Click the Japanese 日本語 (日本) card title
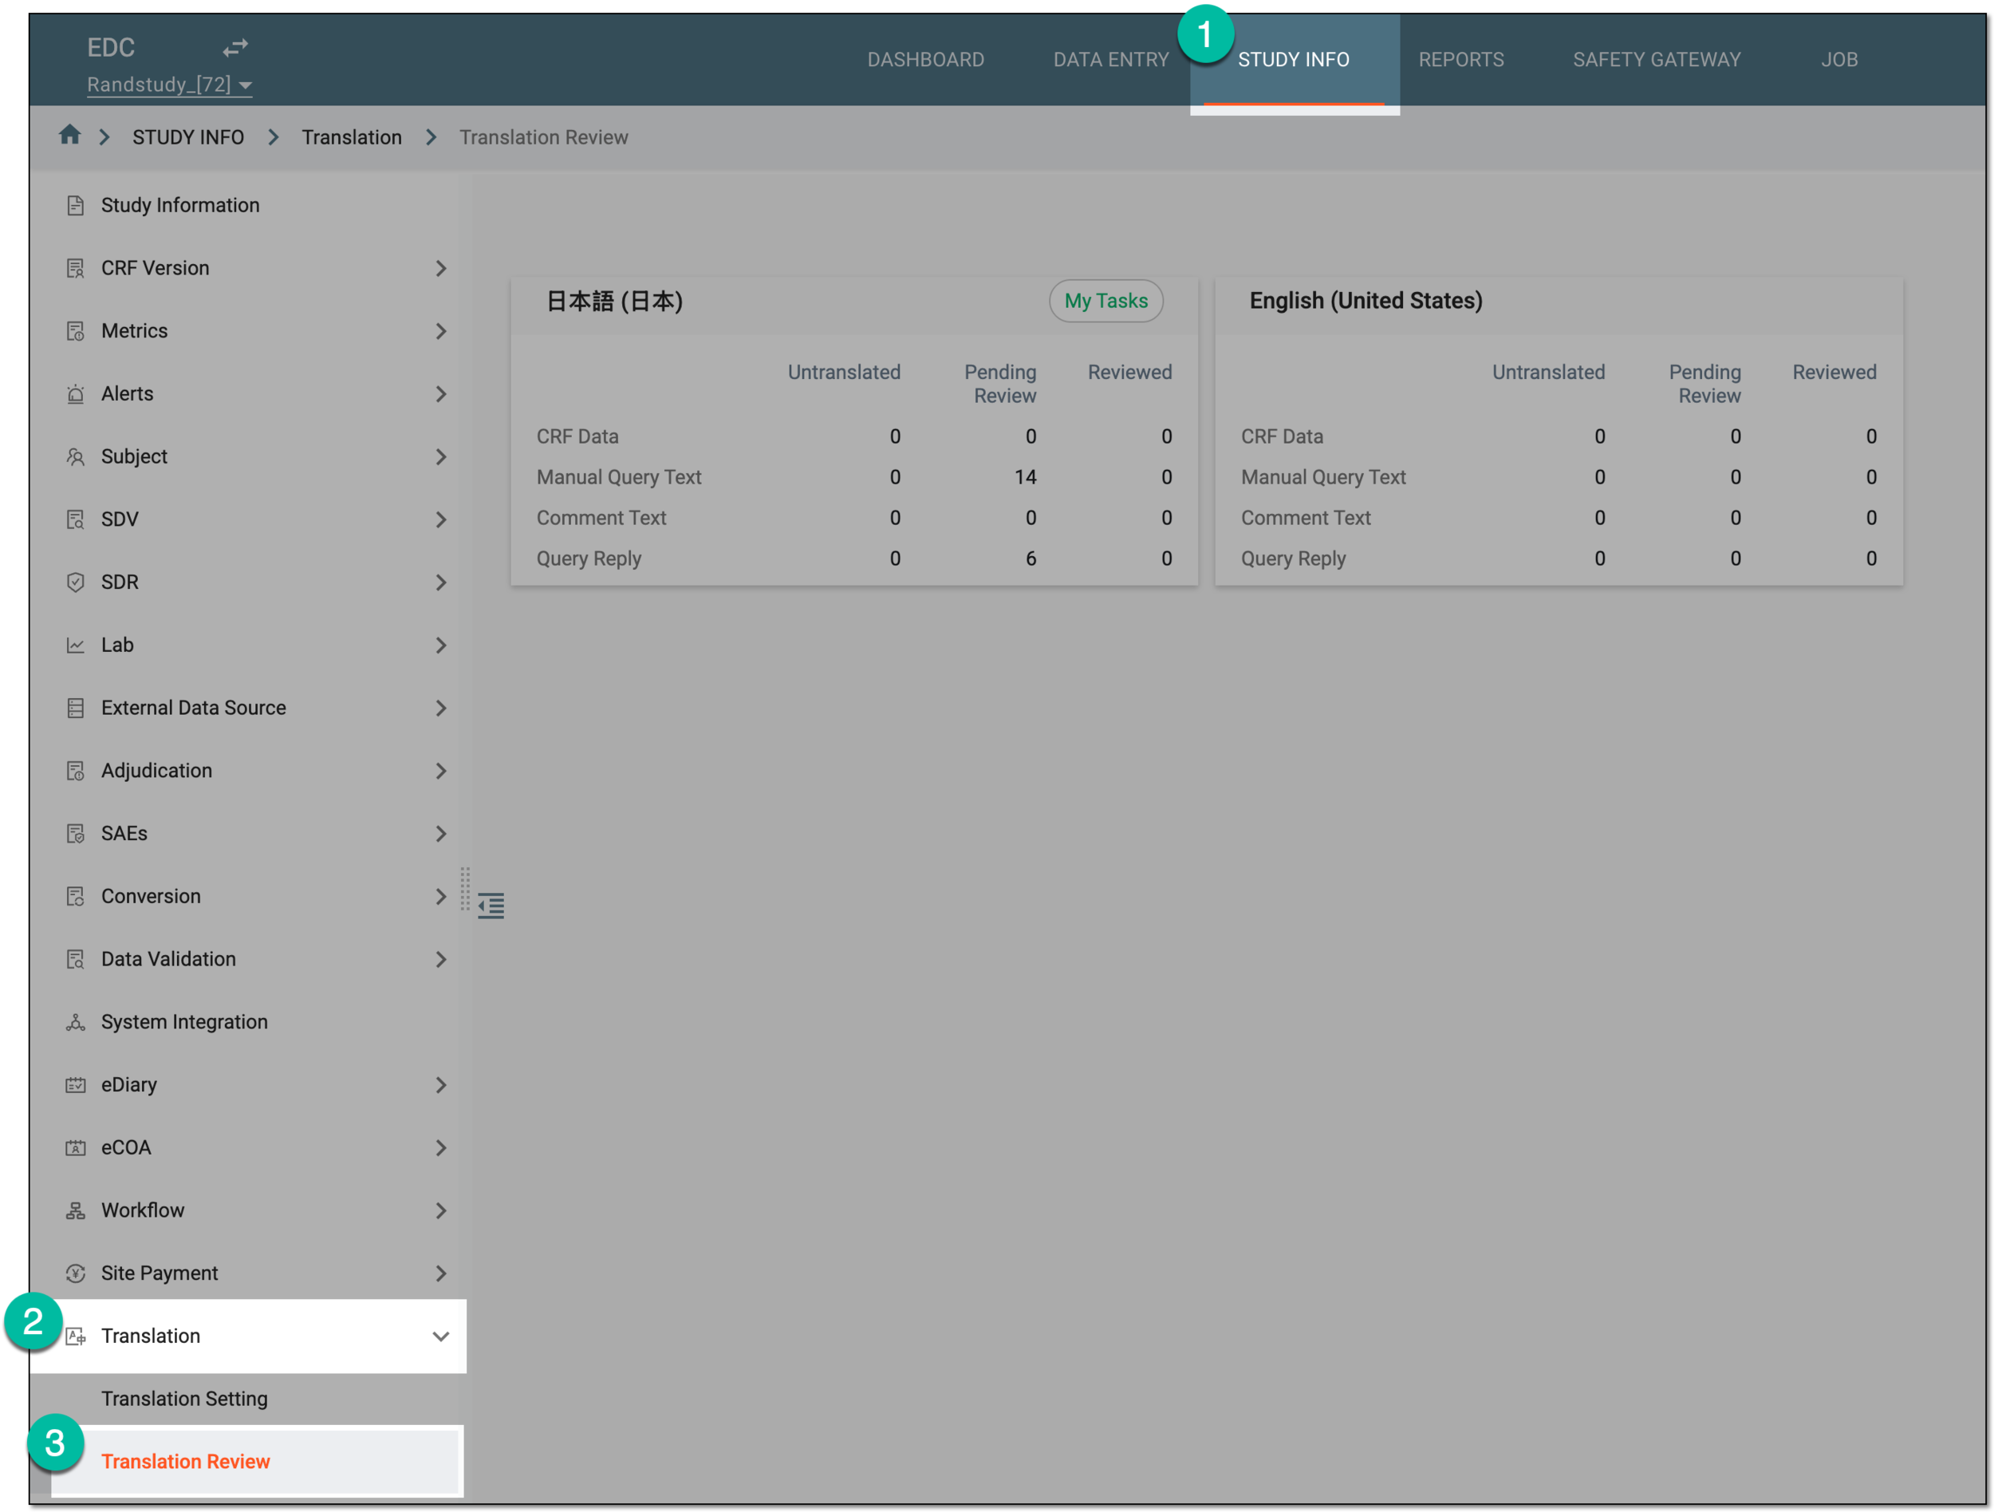1994x1512 pixels. [614, 301]
